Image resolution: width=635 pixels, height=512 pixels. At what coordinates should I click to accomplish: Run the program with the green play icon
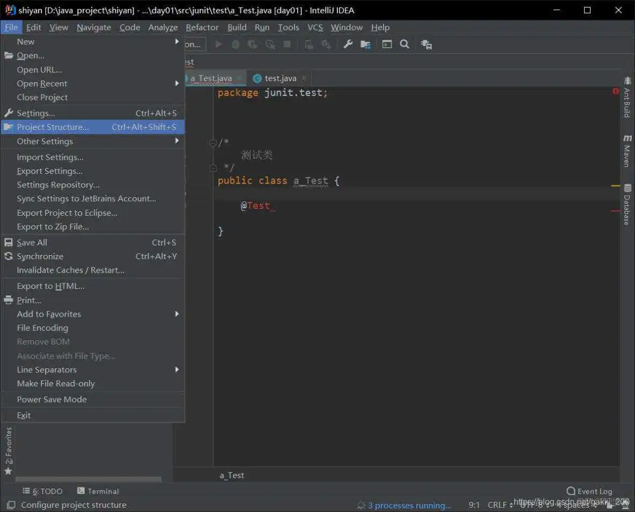click(x=219, y=45)
